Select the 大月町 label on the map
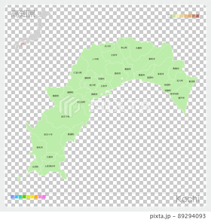 (x=35, y=167)
